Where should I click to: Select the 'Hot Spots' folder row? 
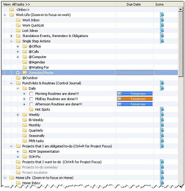(90, 109)
